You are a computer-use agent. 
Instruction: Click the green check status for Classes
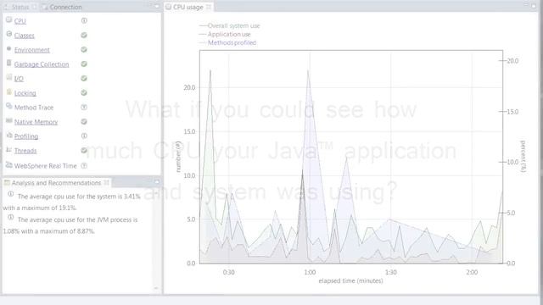(x=84, y=36)
